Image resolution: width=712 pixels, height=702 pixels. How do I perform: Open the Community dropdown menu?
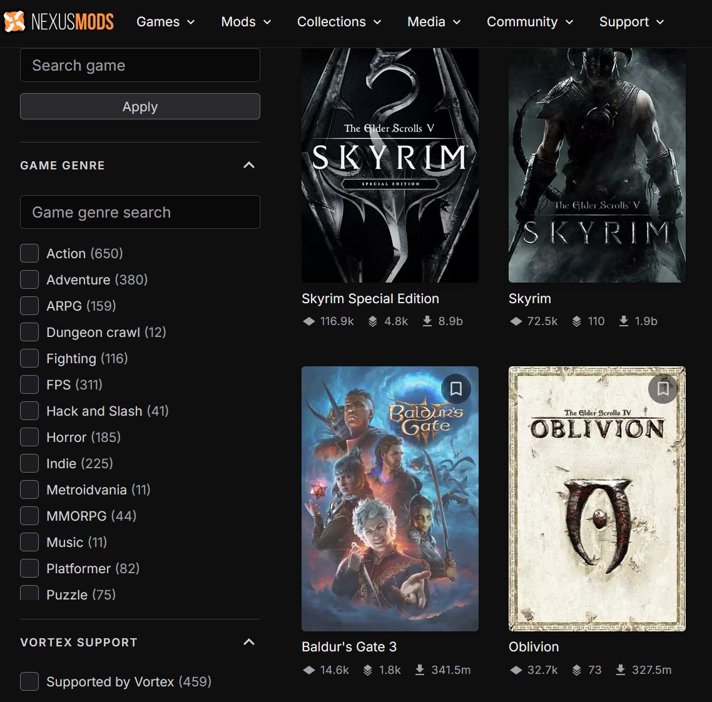click(x=530, y=22)
